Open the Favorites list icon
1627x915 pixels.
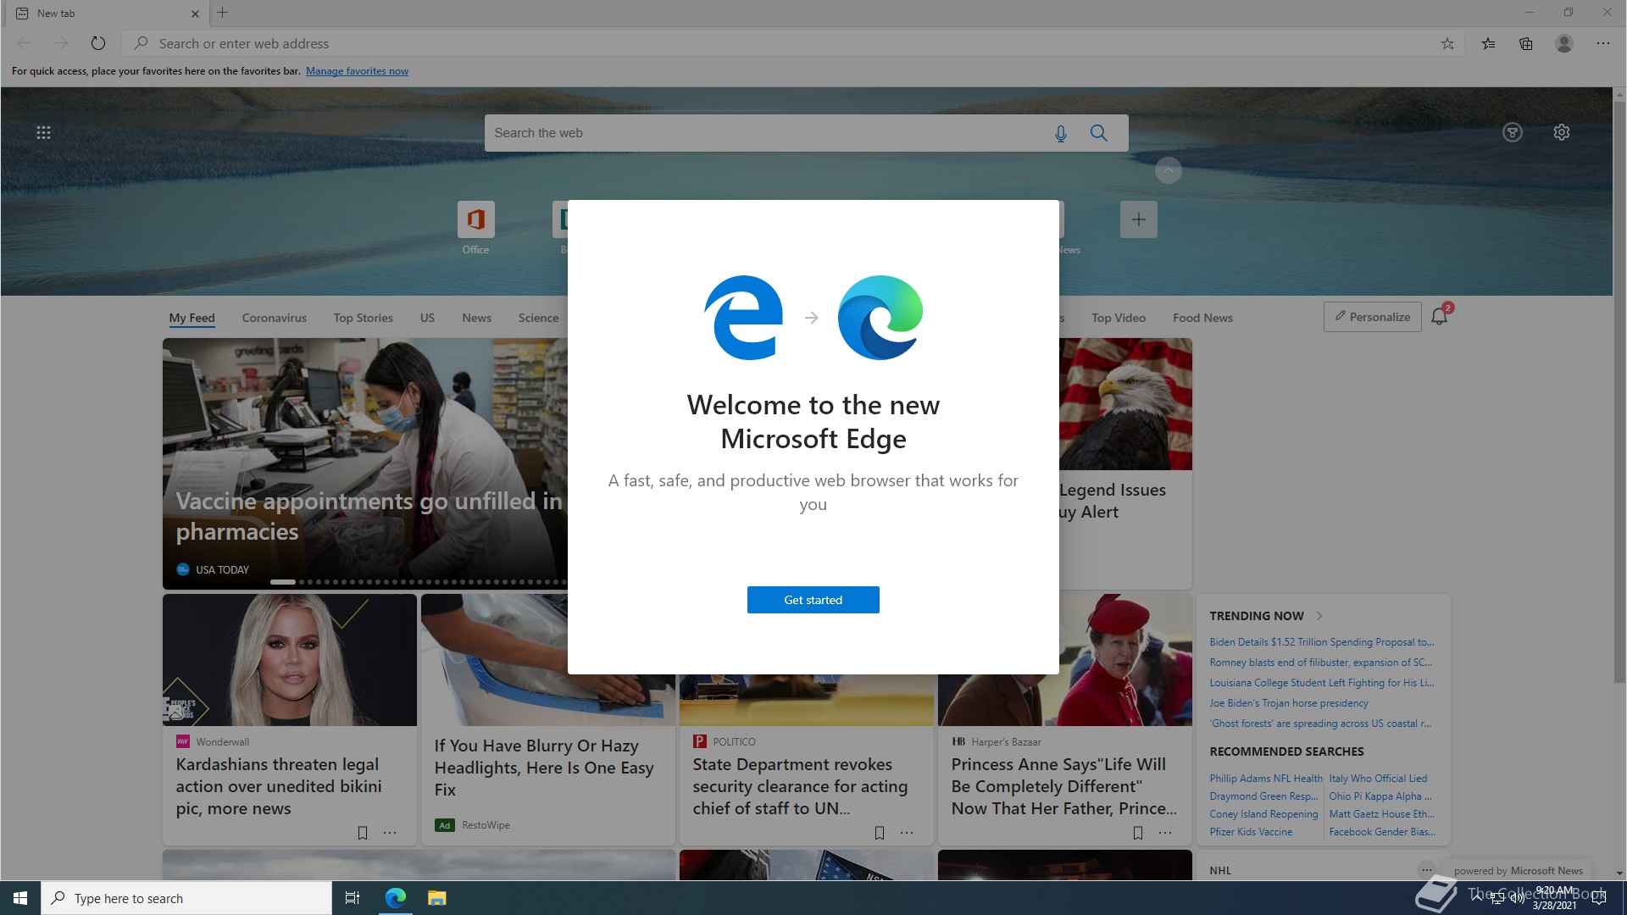pyautogui.click(x=1488, y=43)
